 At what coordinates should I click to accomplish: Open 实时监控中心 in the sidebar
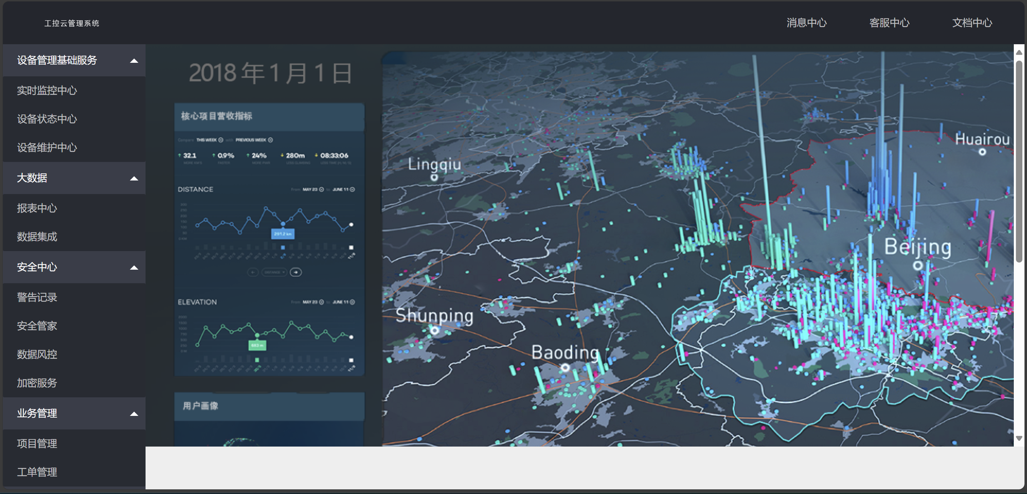pos(47,91)
